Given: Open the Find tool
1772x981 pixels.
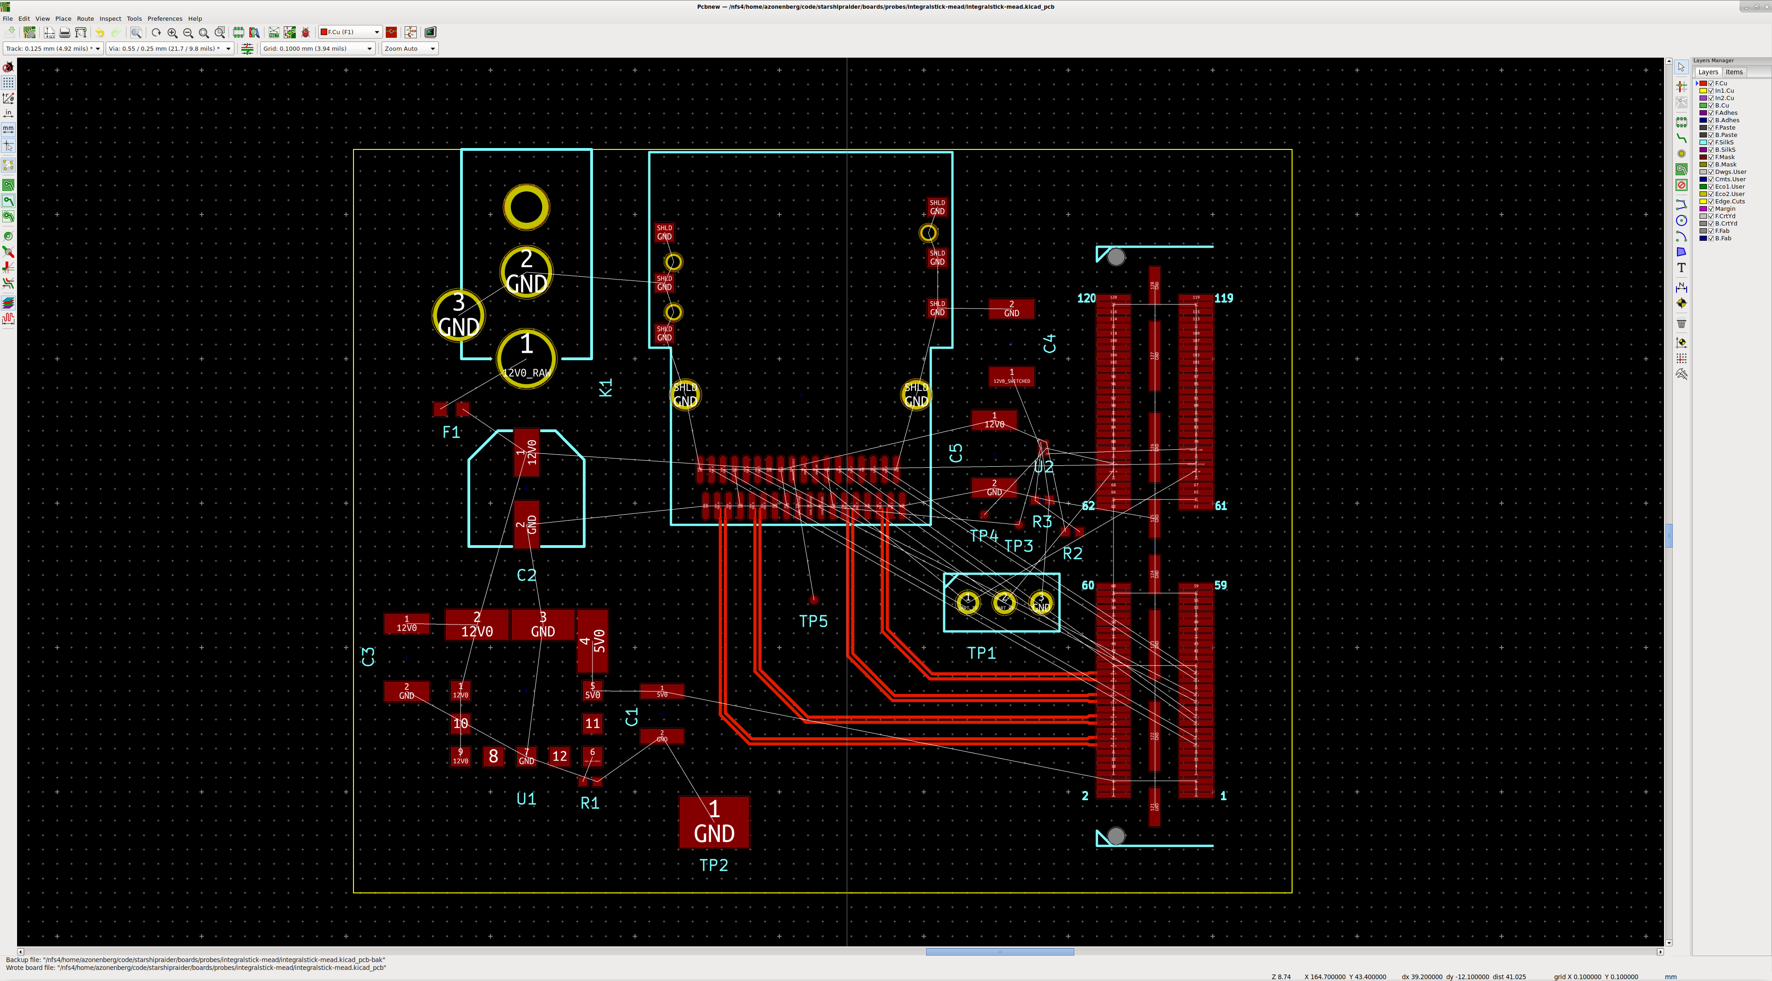Looking at the screenshot, I should tap(136, 32).
